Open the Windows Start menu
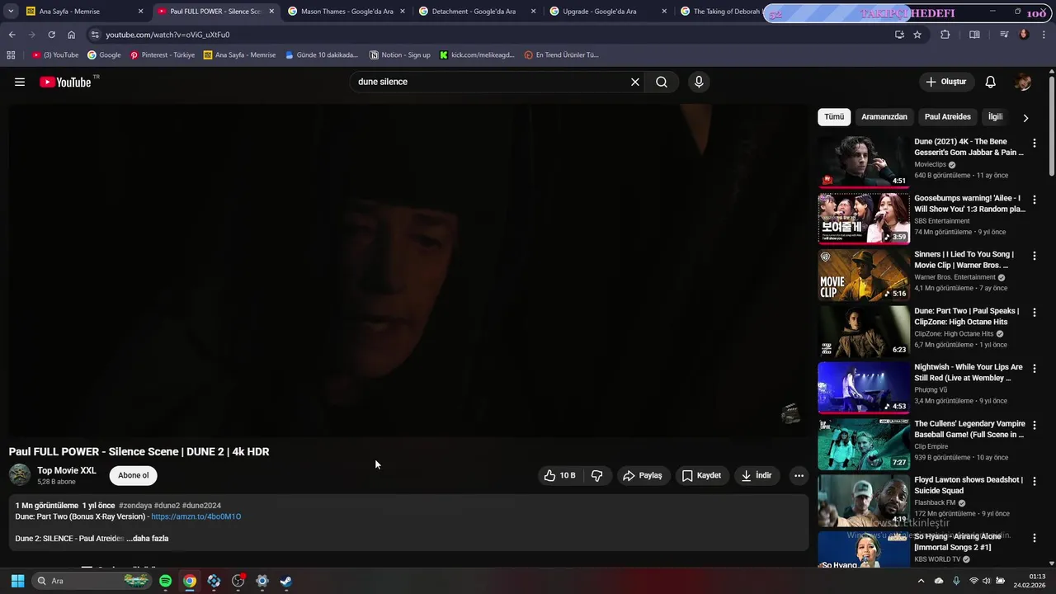1056x594 pixels. (x=17, y=581)
